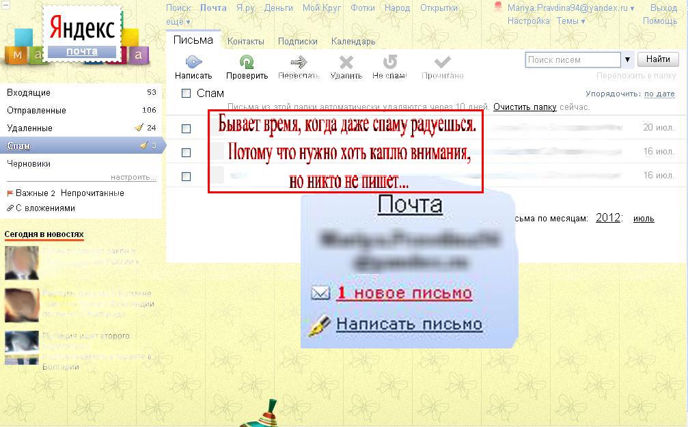Expand the ещё services dropdown
This screenshot has width=688, height=427.
pyautogui.click(x=178, y=21)
